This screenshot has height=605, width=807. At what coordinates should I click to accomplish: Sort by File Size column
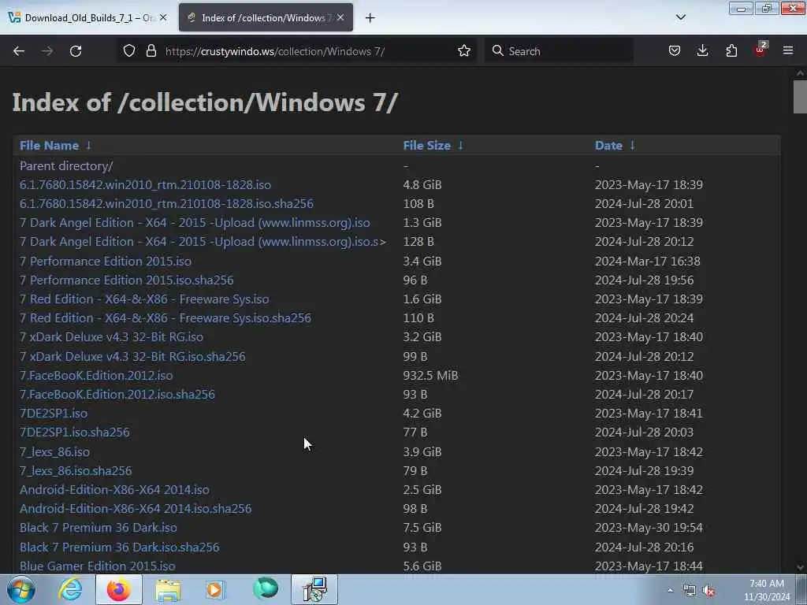tap(426, 146)
